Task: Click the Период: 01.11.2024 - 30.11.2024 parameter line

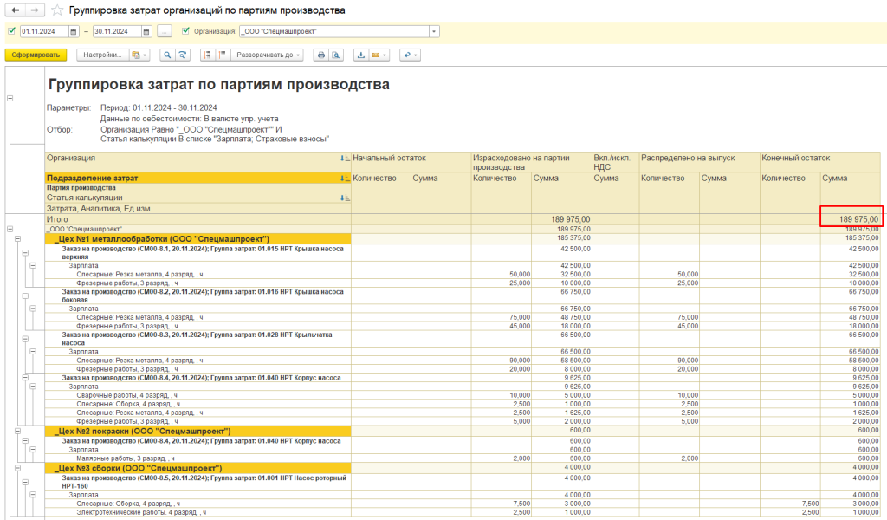Action: coord(159,108)
